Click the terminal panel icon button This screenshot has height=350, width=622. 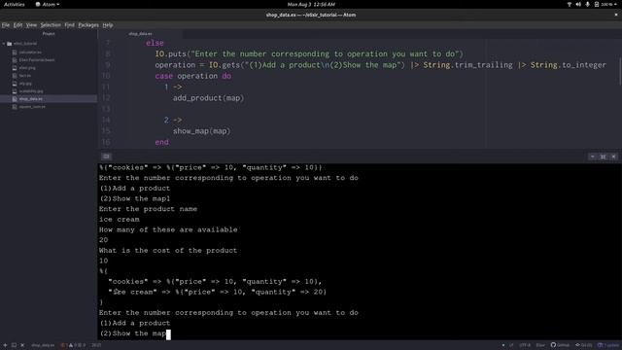pos(106,157)
